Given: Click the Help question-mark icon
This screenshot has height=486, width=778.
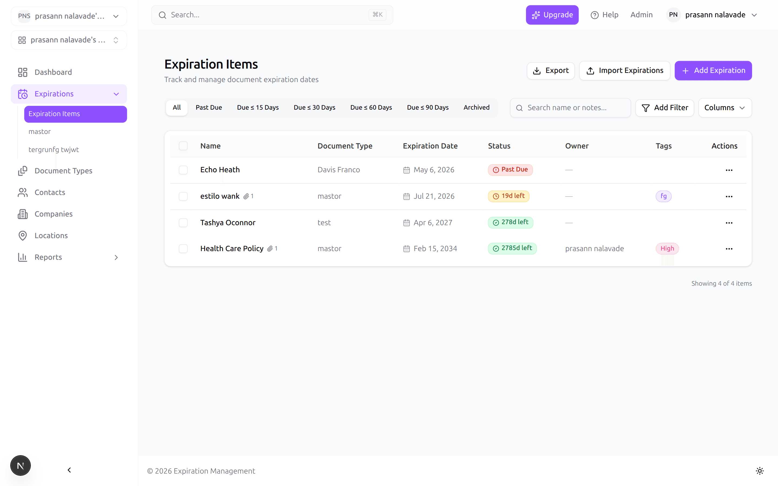Looking at the screenshot, I should pos(594,15).
